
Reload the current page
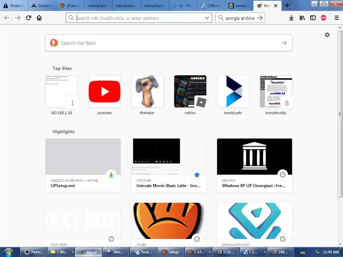pos(28,18)
